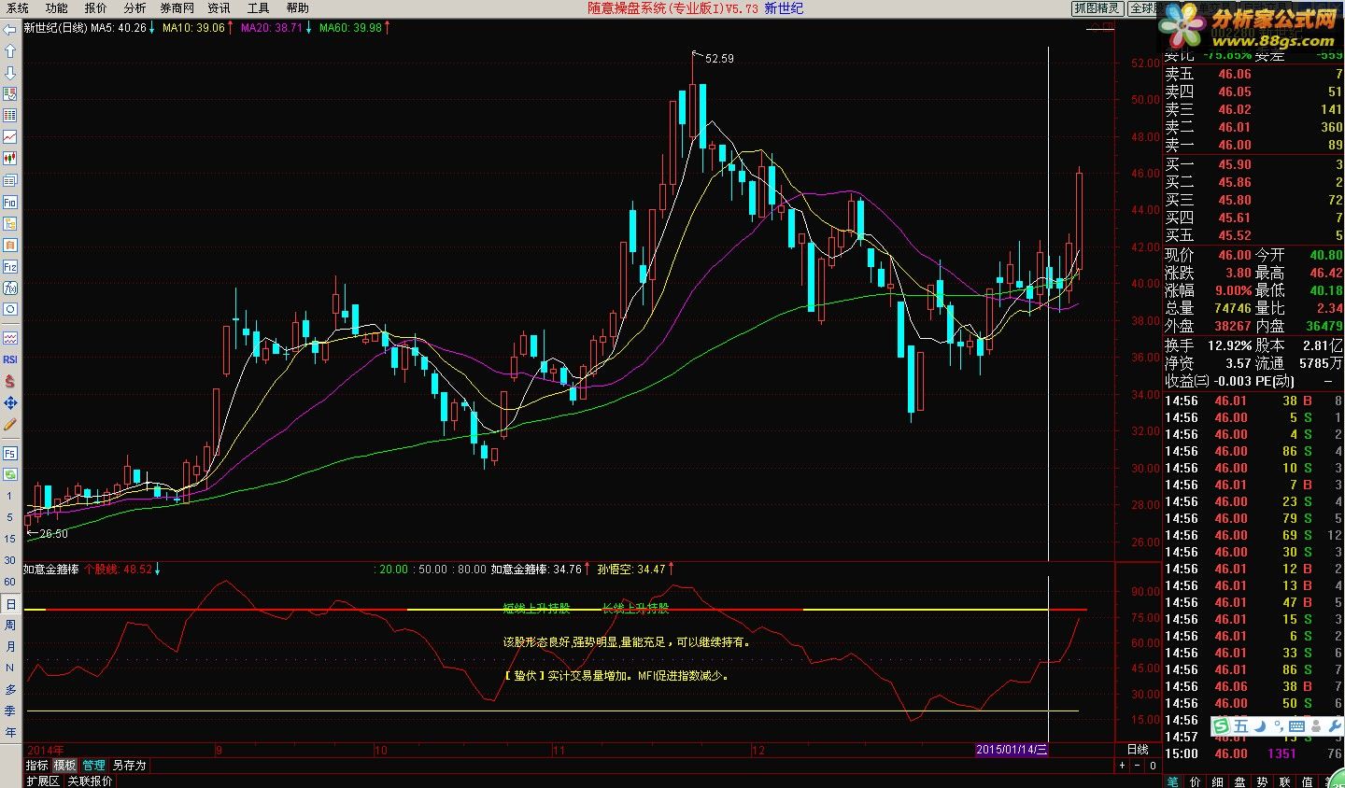
Task: Select the 季 quarterly period
Action: [10, 711]
